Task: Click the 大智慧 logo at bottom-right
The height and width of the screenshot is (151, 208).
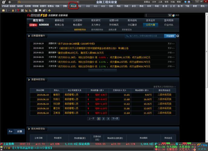Action: click(202, 145)
